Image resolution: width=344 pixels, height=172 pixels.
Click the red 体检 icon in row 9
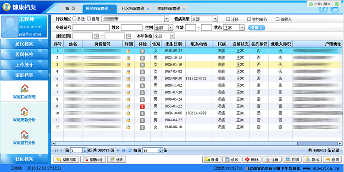pyautogui.click(x=142, y=106)
